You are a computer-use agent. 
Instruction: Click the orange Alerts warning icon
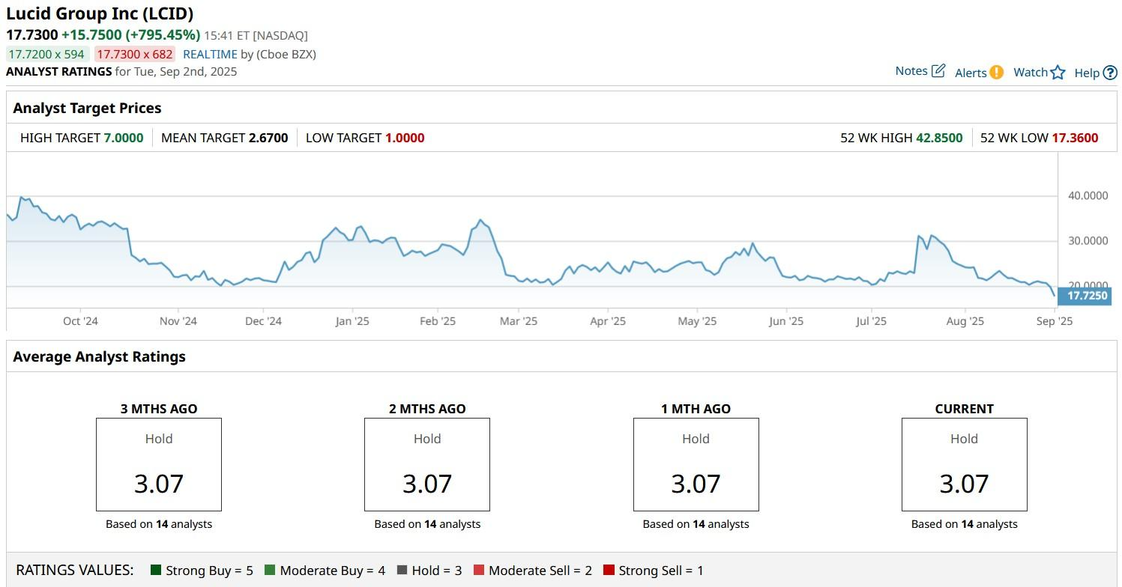[x=996, y=73]
